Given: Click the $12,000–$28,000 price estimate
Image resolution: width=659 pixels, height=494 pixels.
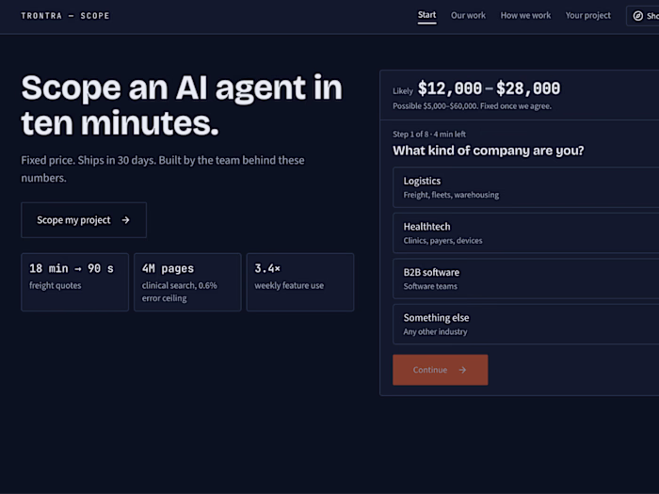Looking at the screenshot, I should (489, 88).
